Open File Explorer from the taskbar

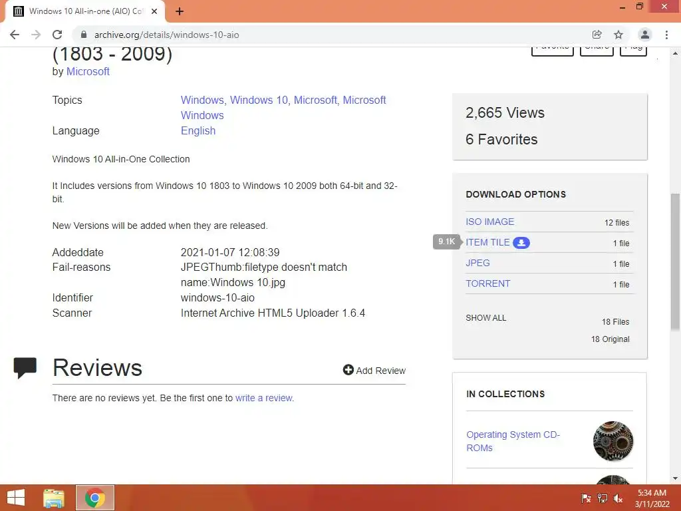(x=54, y=498)
